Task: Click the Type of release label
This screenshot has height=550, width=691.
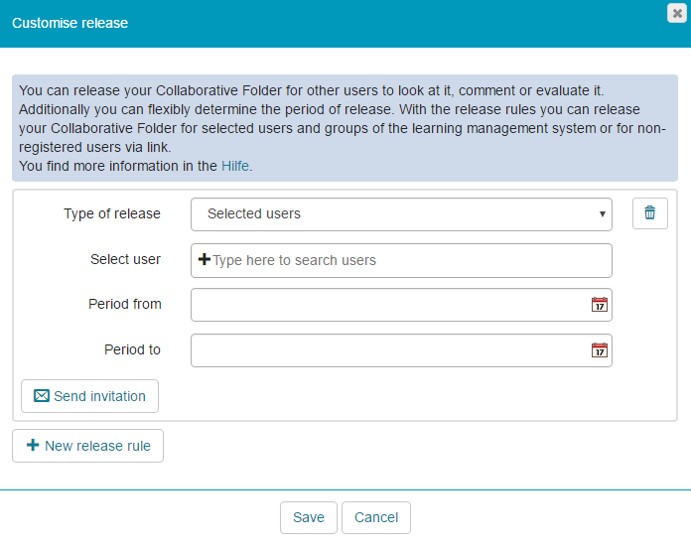Action: click(x=112, y=213)
